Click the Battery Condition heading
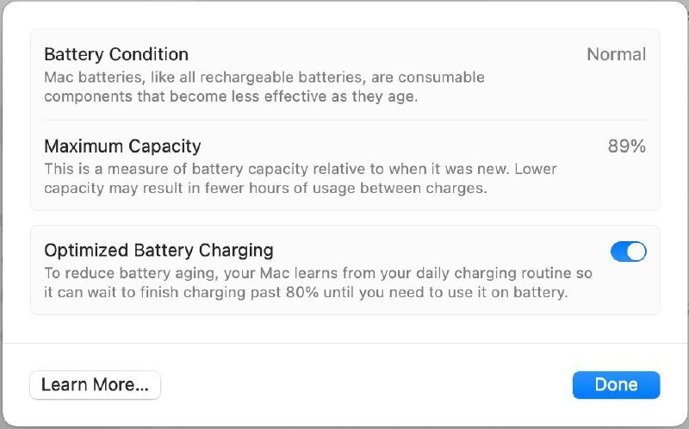689x429 pixels. click(x=116, y=55)
